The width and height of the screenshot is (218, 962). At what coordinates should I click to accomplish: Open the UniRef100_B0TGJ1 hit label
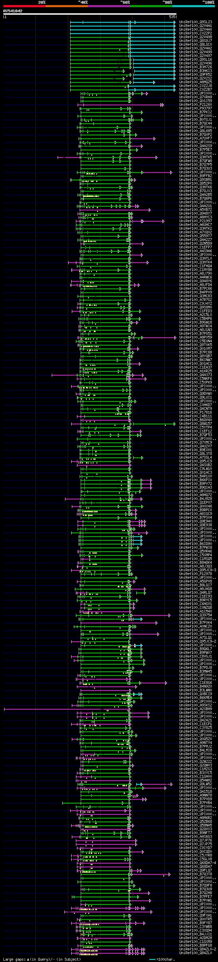point(196,119)
